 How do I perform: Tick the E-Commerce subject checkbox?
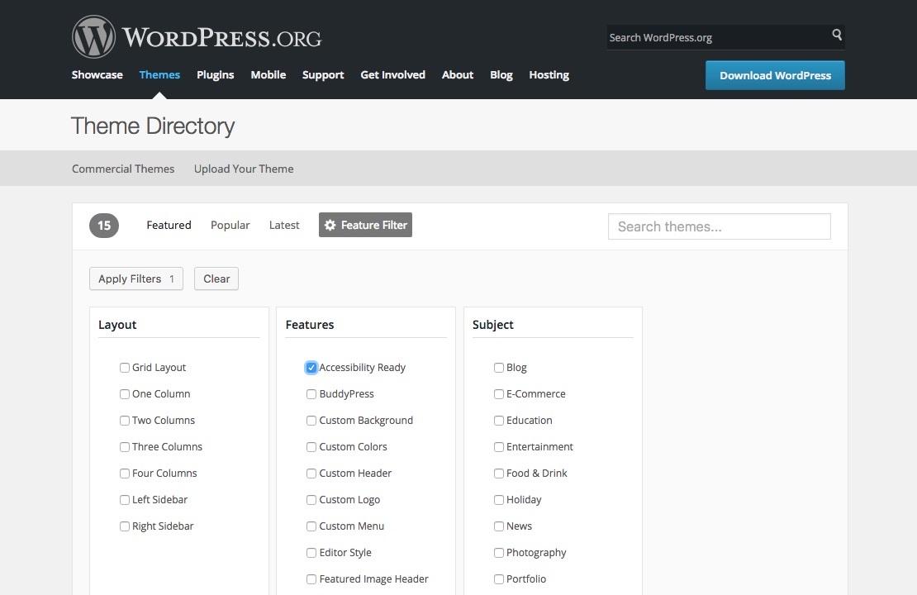(499, 394)
